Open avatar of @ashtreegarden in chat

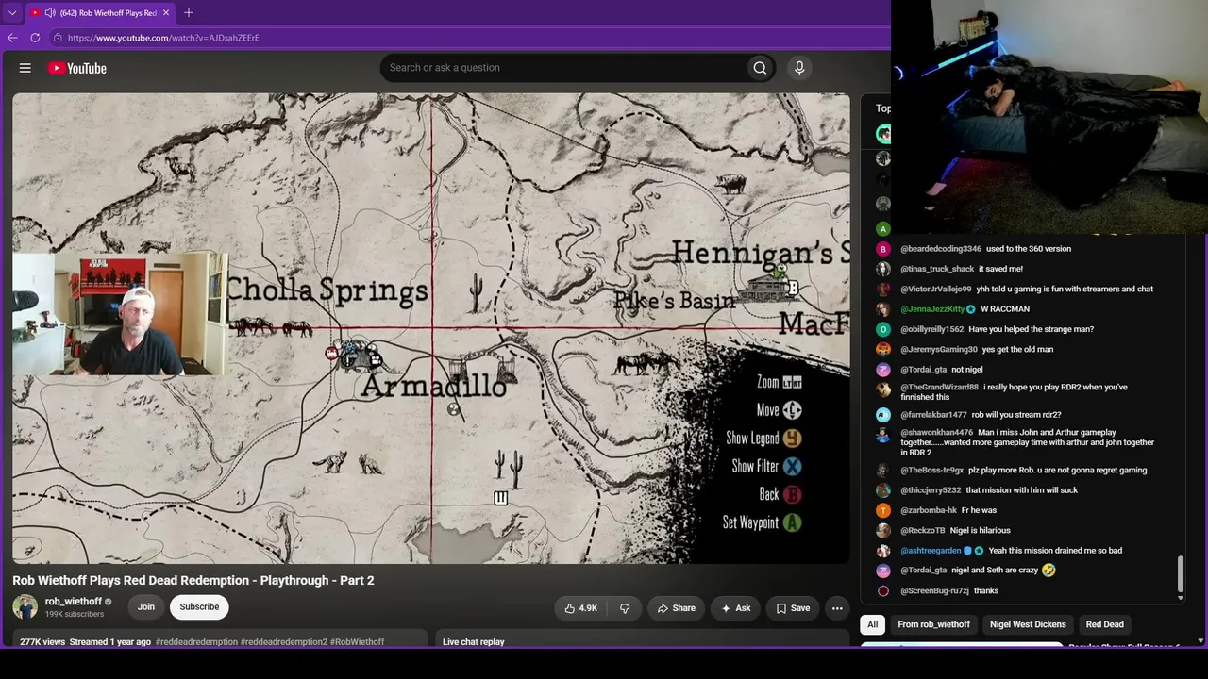pyautogui.click(x=883, y=551)
